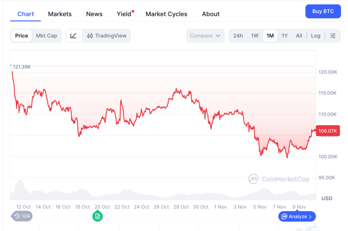This screenshot has height=231, width=348.
Task: Click the Buy BTC button
Action: coord(323,11)
